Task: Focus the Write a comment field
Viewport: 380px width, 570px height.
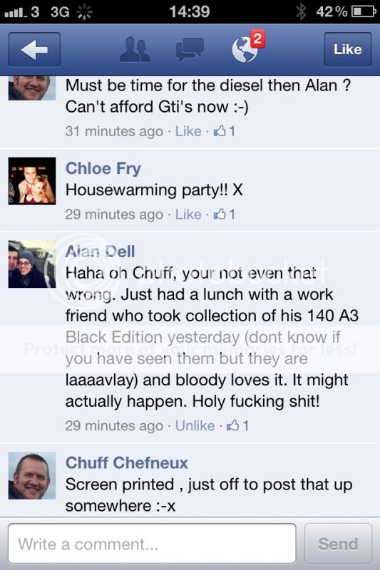Action: point(152,544)
